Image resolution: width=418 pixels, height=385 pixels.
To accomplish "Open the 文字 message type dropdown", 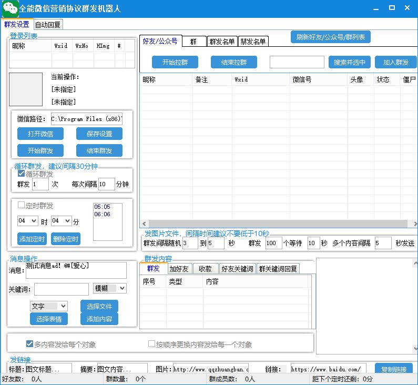I will pyautogui.click(x=48, y=306).
